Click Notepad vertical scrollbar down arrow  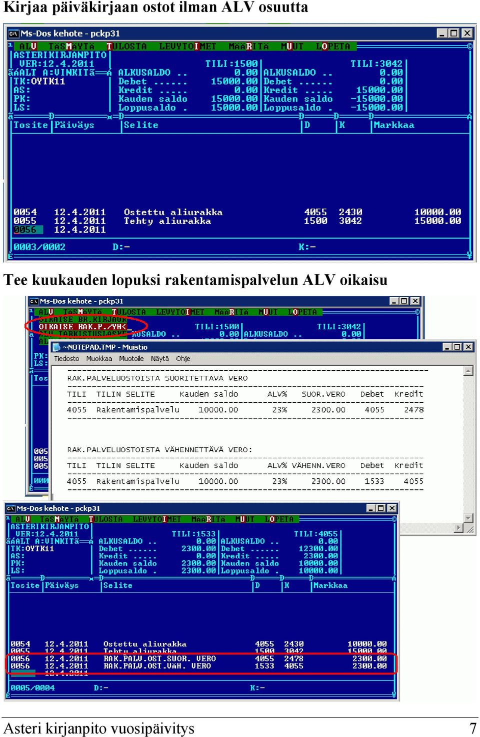coord(468,518)
